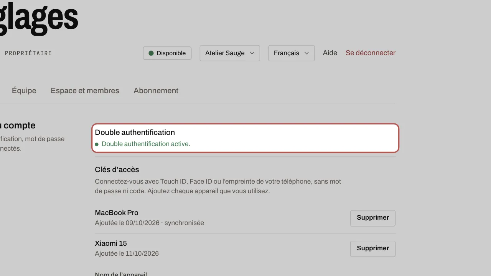Click the "Double authentification active." status text

146,144
